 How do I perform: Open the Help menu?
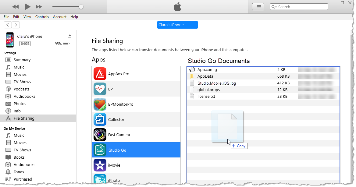coord(74,17)
